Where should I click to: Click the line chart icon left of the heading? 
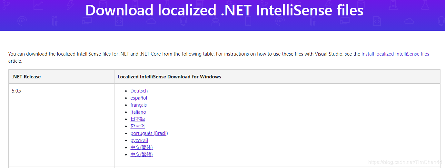[x=38, y=5]
